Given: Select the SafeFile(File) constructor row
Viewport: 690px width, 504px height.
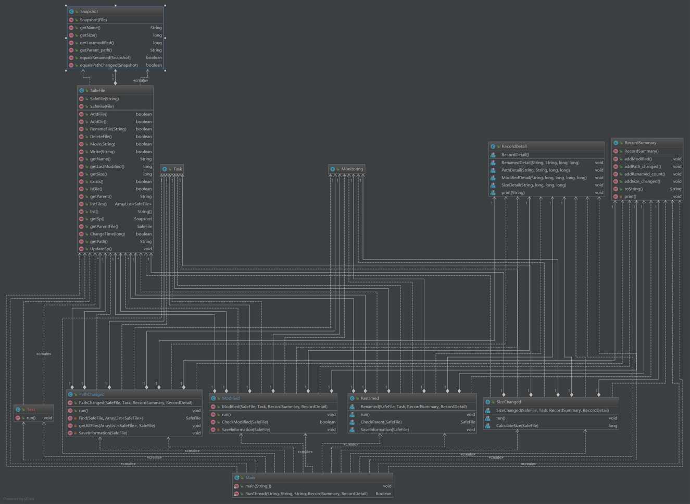Looking at the screenshot, I should point(115,106).
